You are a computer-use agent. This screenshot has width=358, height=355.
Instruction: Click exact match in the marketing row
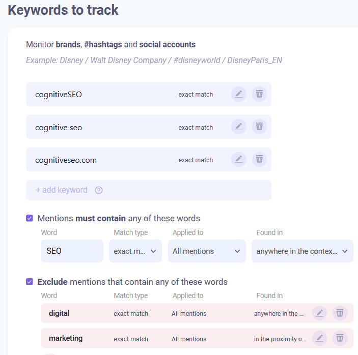(x=131, y=339)
